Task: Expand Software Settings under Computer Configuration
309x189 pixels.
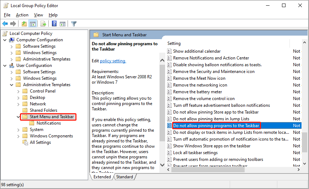Action: pyautogui.click(x=12, y=47)
